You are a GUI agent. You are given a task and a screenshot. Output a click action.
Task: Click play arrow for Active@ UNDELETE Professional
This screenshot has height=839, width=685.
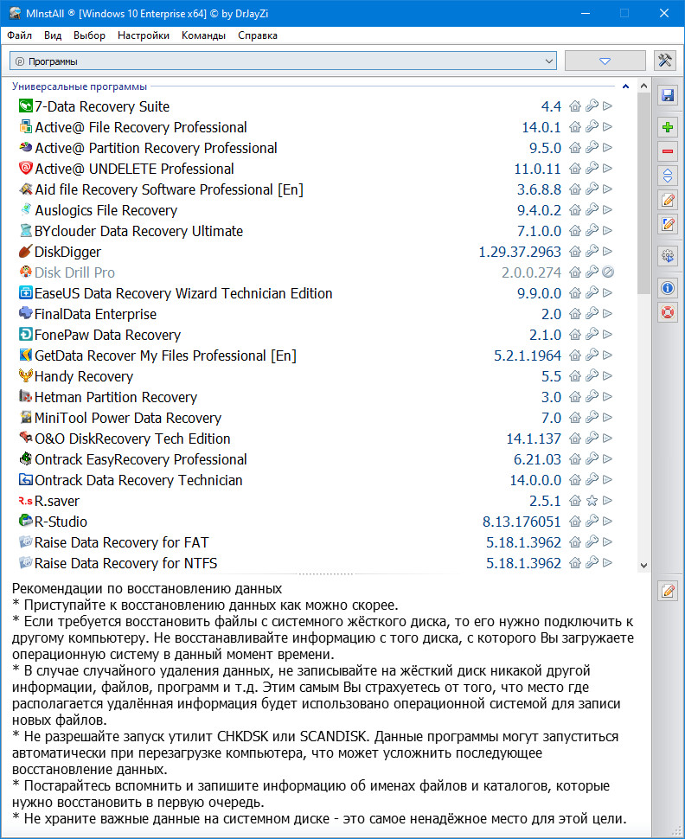point(607,169)
